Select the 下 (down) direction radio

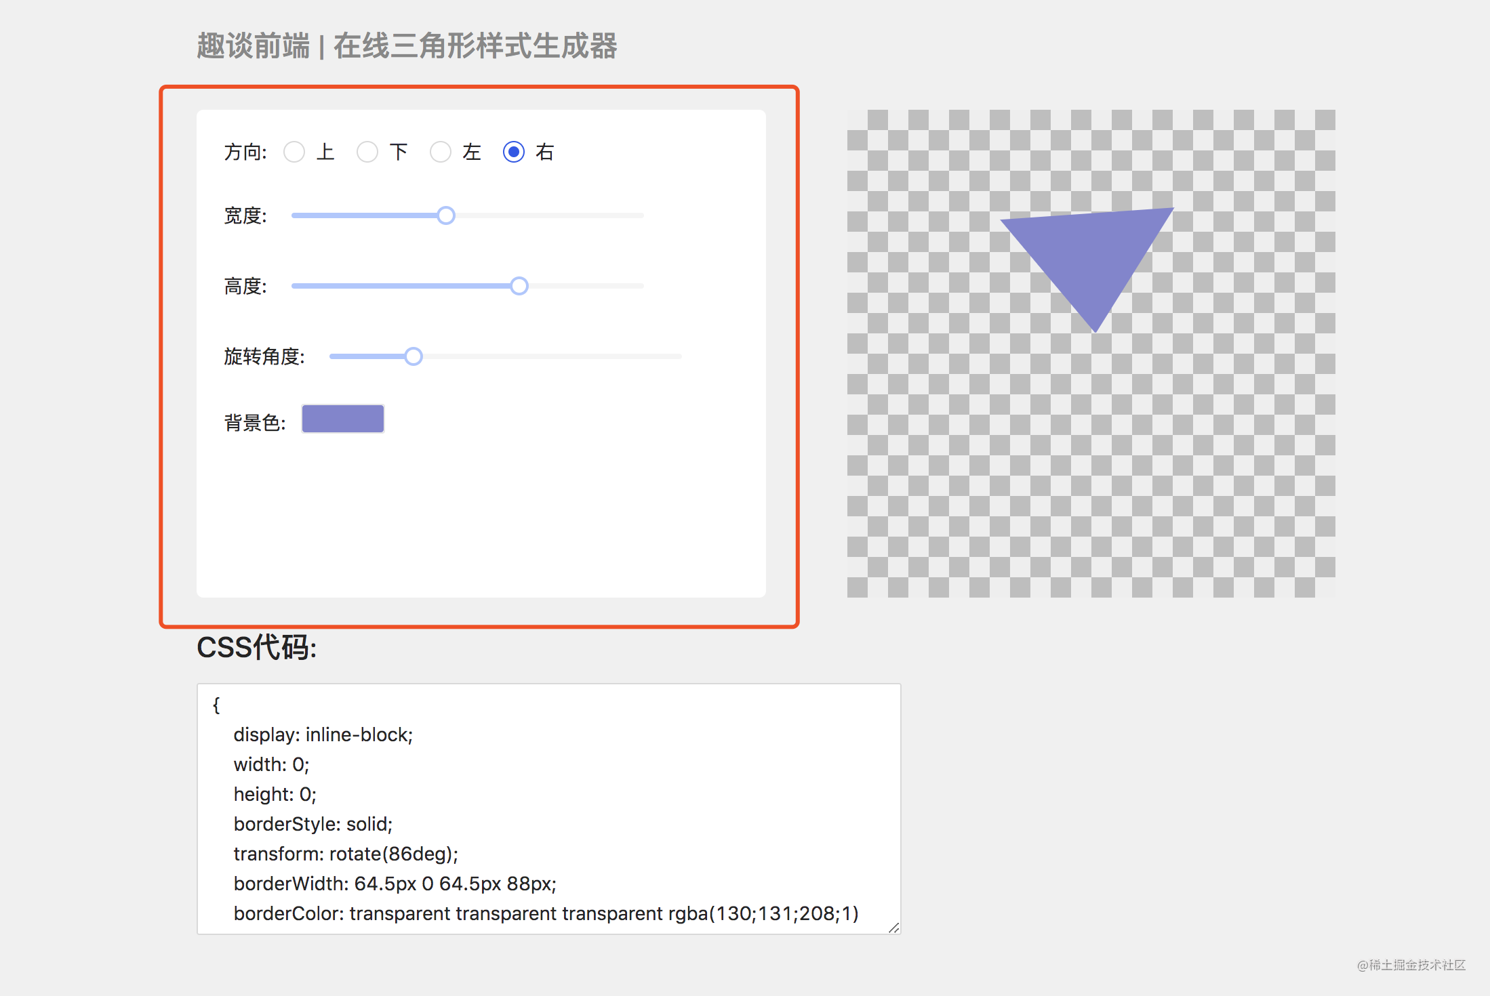click(367, 152)
